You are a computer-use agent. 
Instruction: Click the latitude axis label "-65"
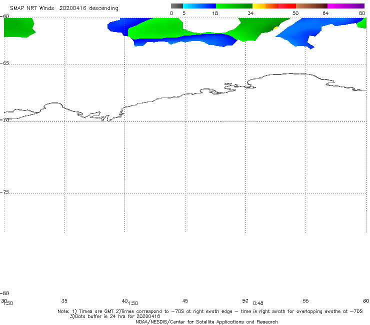tap(4, 63)
